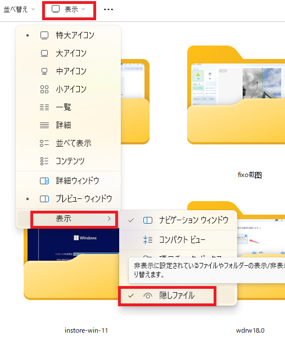
Task: Click the instore-win-11 folder name
Action: pos(86,330)
